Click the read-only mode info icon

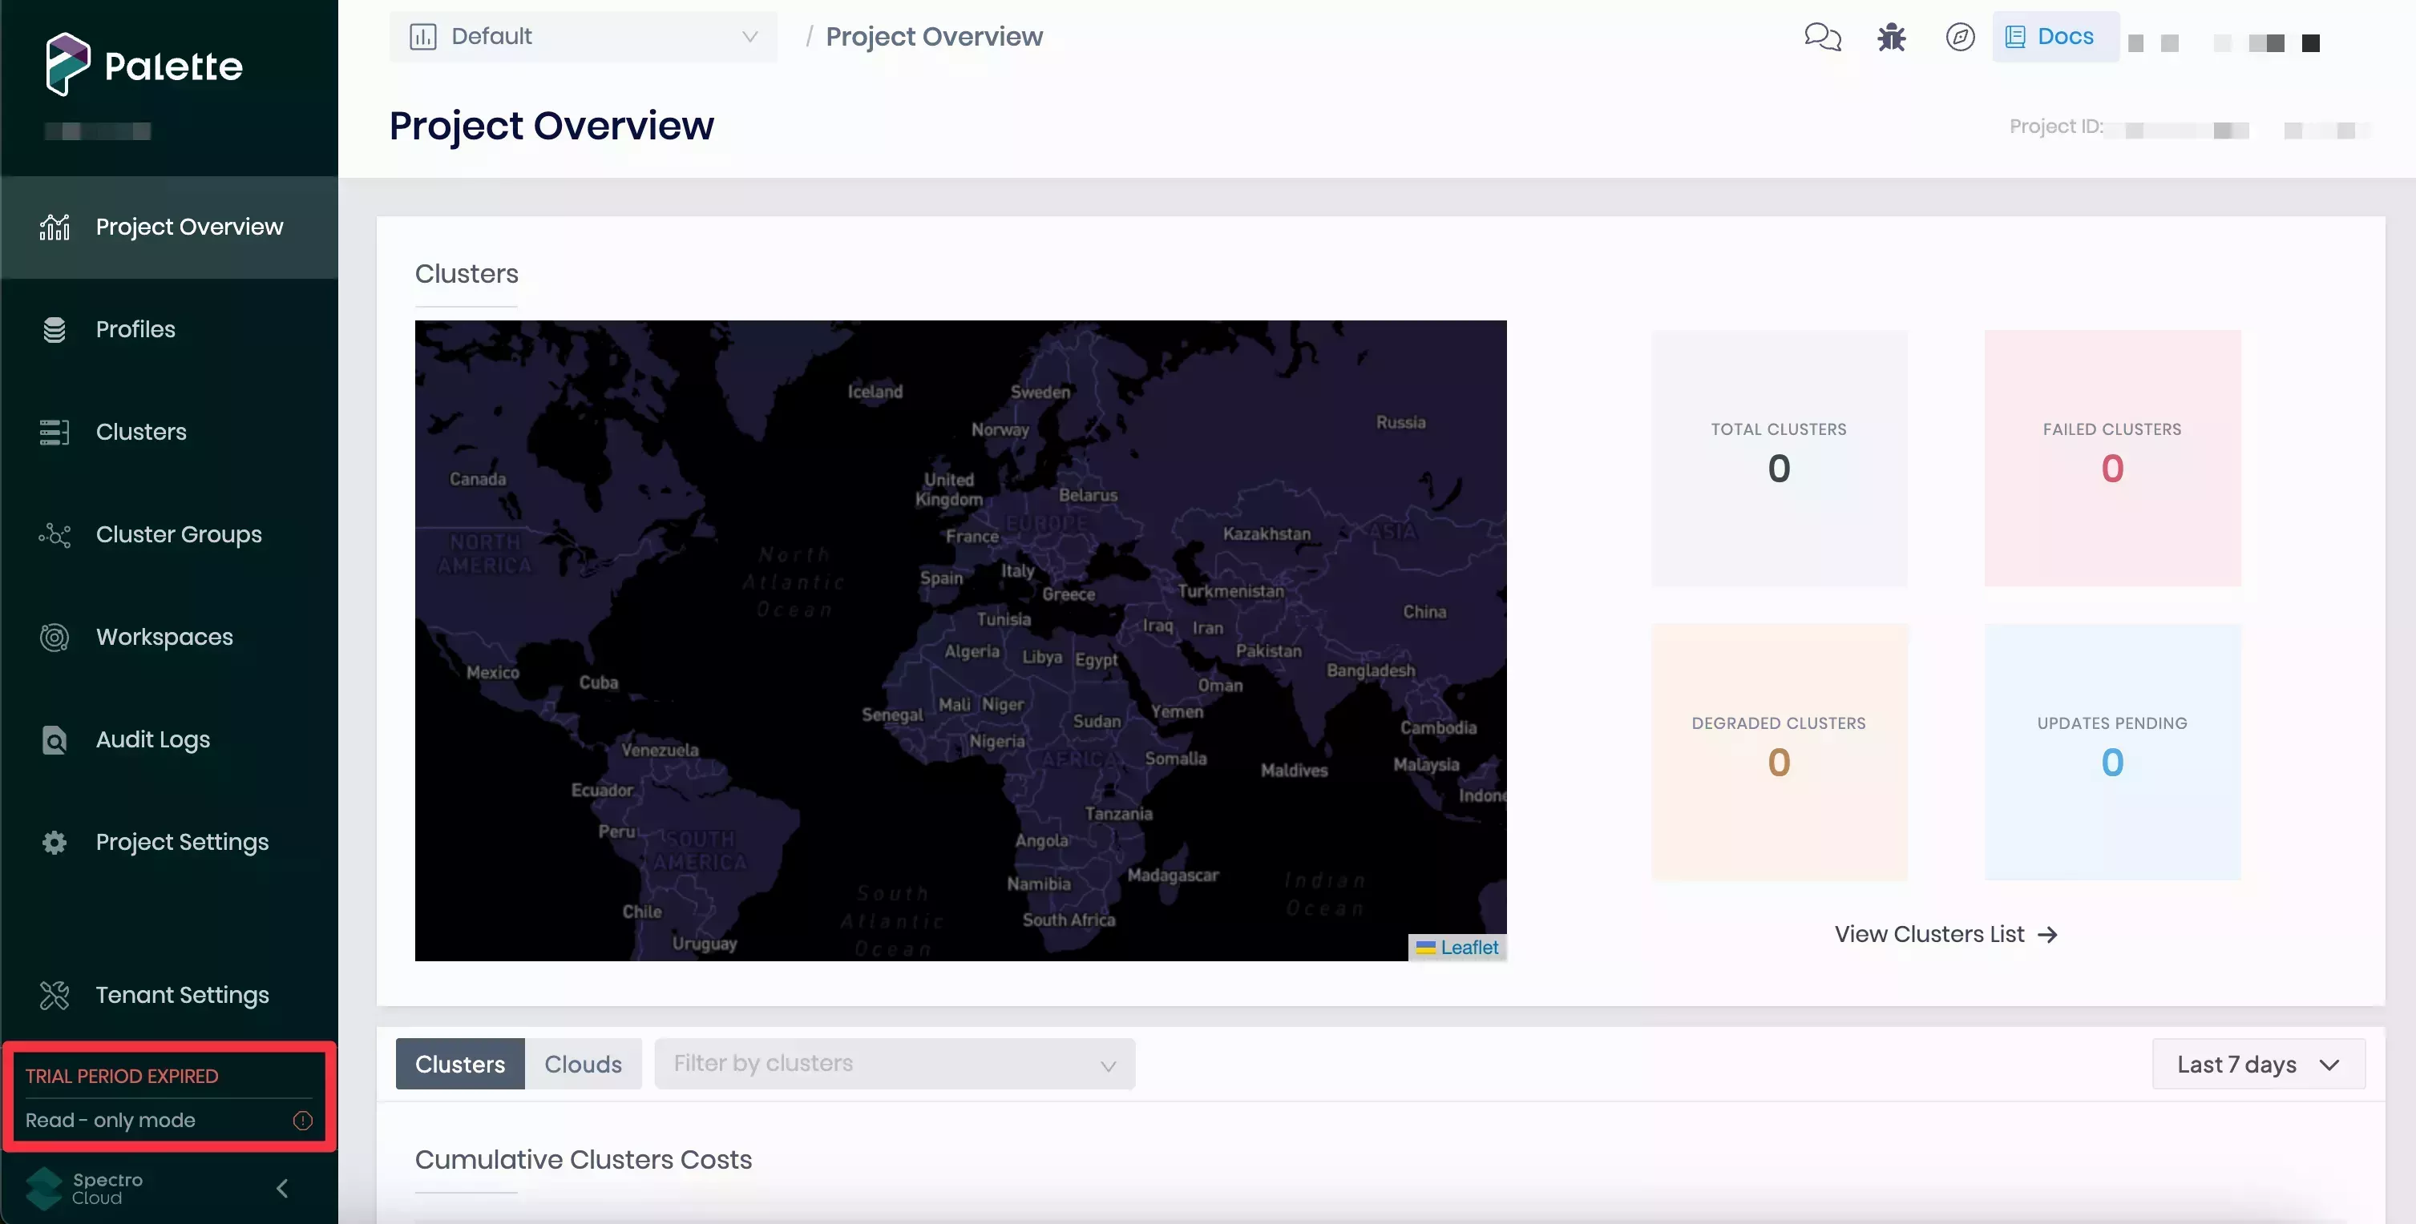302,1121
